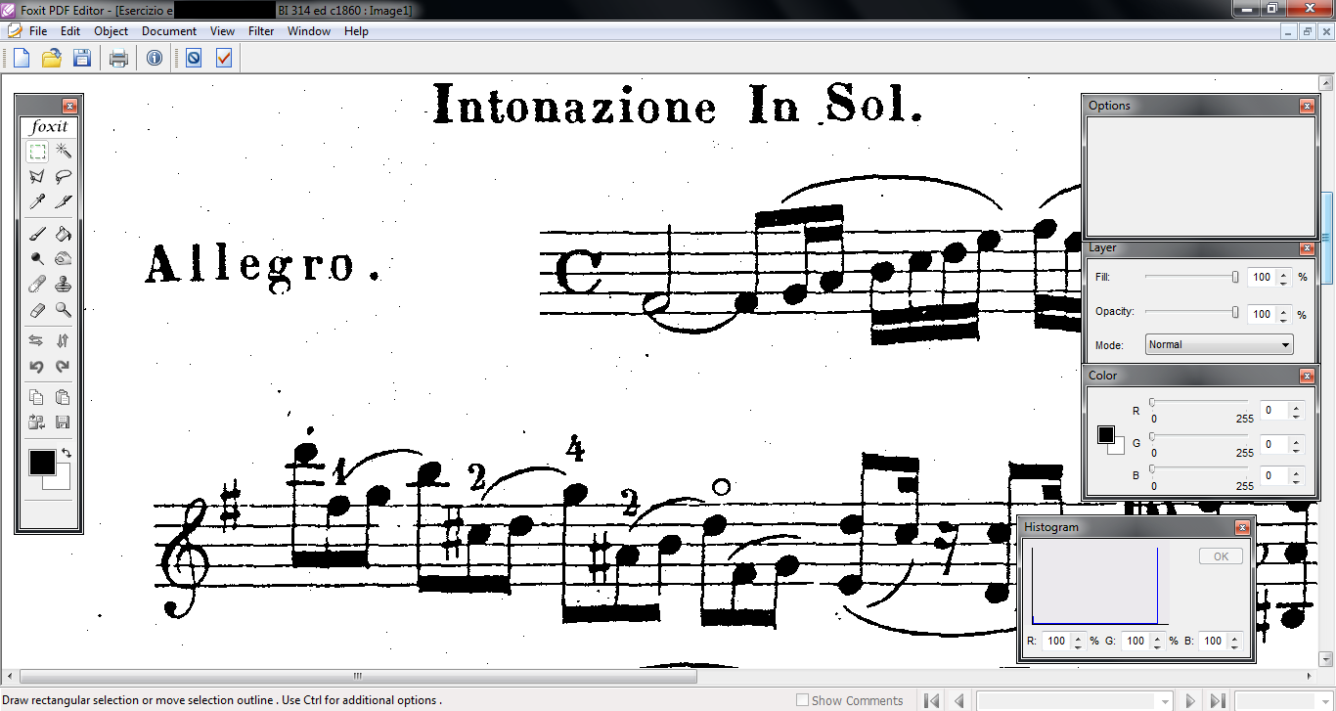Screen dimensions: 1336x711
Task: Print the document
Action: [x=118, y=59]
